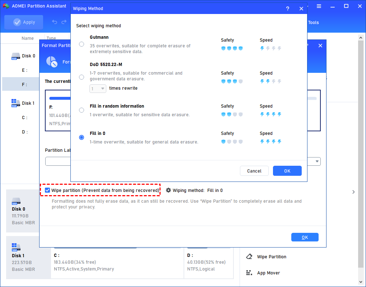Image resolution: width=366 pixels, height=287 pixels.
Task: Click C: partition block in disk map
Action: [117, 263]
